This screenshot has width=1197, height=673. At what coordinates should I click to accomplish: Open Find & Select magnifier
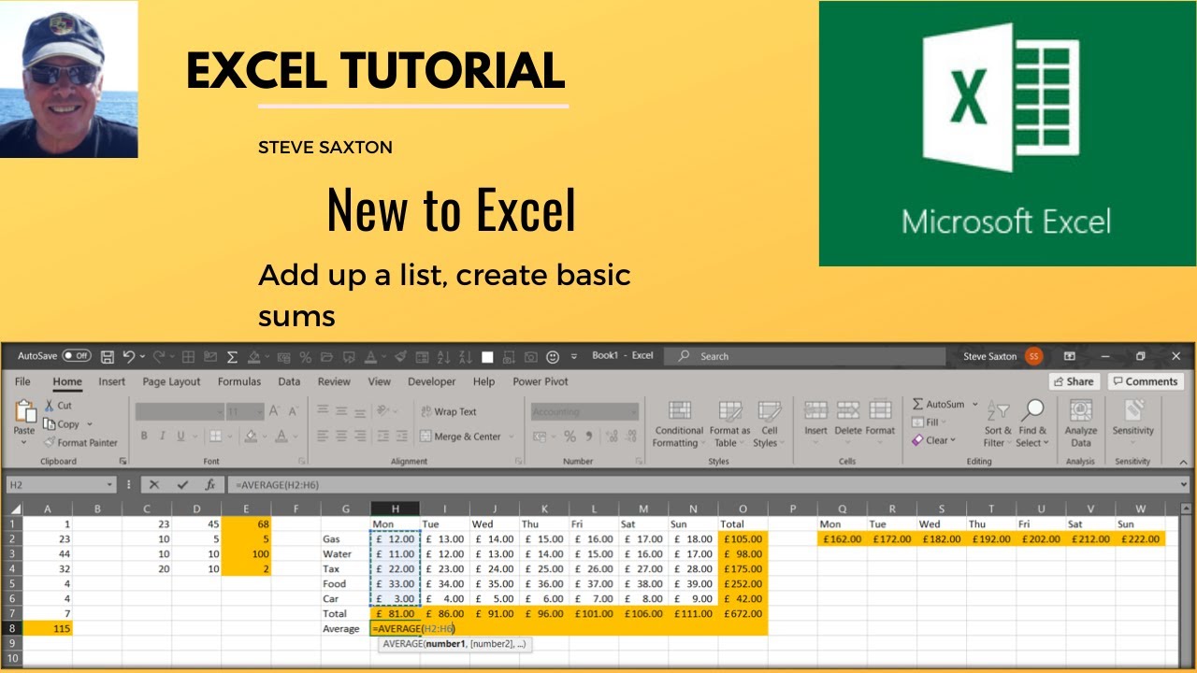[1033, 424]
